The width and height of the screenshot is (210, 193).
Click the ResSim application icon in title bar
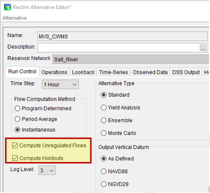[7, 7]
